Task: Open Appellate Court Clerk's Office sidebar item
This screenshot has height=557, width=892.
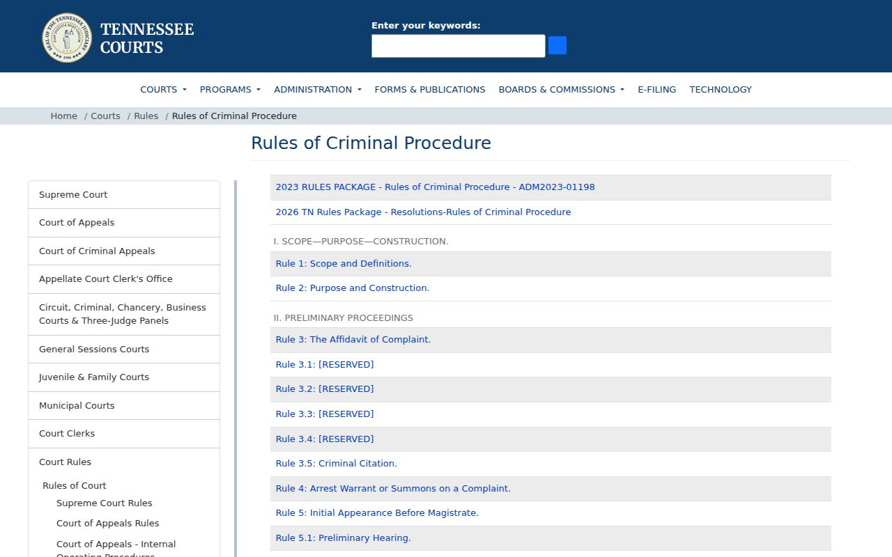Action: click(x=124, y=279)
